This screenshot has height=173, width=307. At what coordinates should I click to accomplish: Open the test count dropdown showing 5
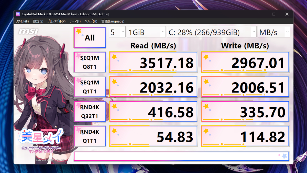117,32
